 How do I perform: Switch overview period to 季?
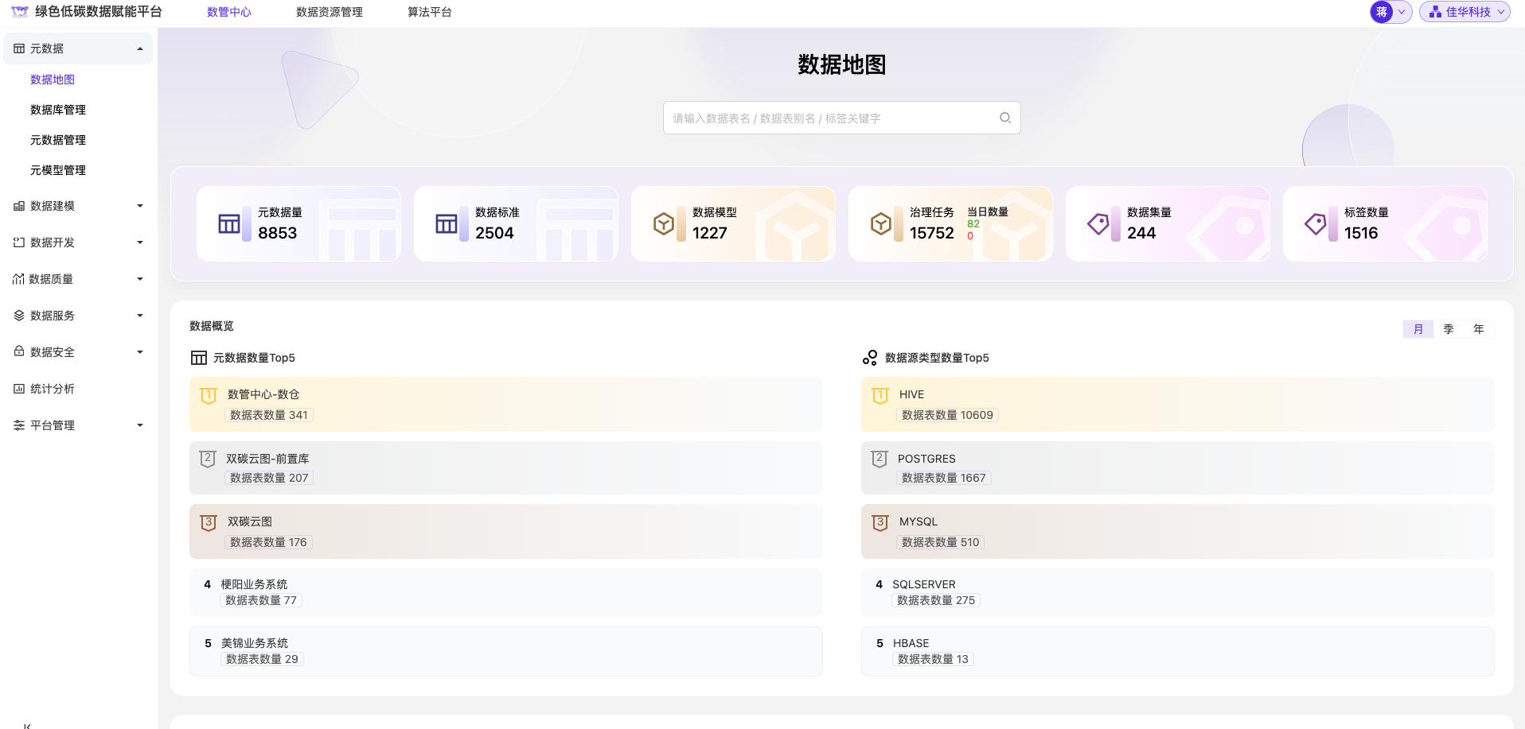1448,329
